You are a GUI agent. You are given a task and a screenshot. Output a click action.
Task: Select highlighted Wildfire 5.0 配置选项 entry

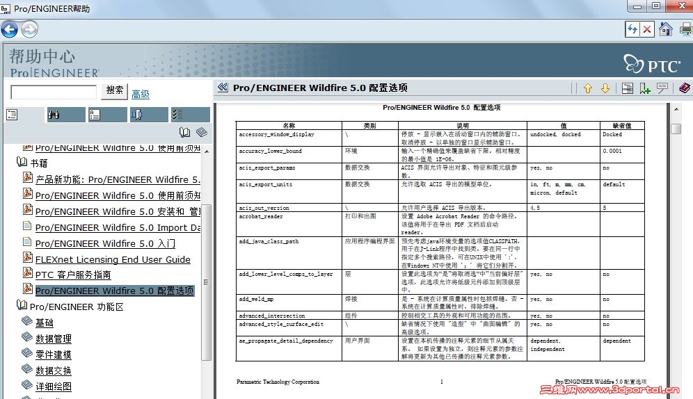click(x=115, y=291)
